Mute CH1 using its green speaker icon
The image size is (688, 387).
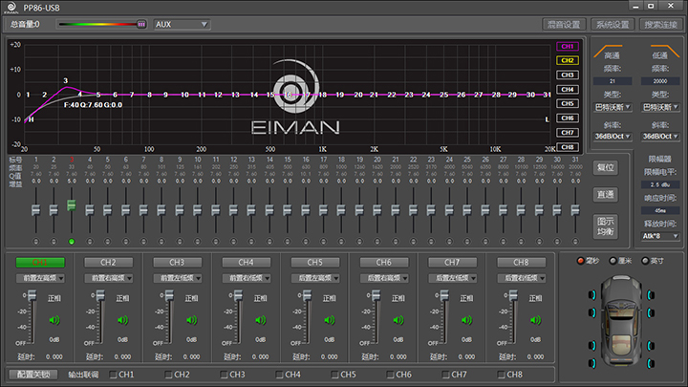[x=54, y=320]
